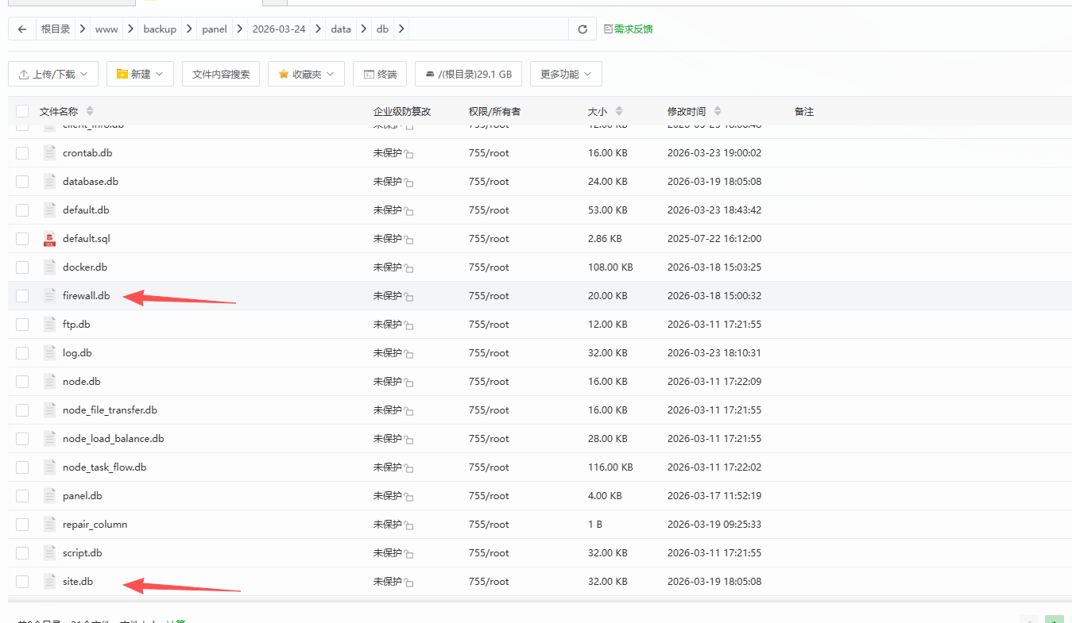The image size is (1072, 623).
Task: Click the back navigation arrow icon
Action: [21, 29]
